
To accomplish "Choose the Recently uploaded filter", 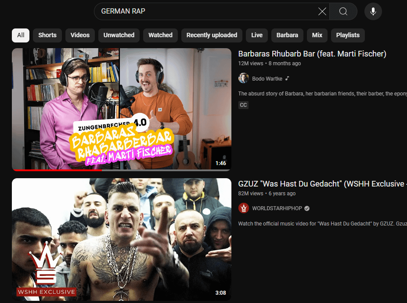I will coord(212,35).
